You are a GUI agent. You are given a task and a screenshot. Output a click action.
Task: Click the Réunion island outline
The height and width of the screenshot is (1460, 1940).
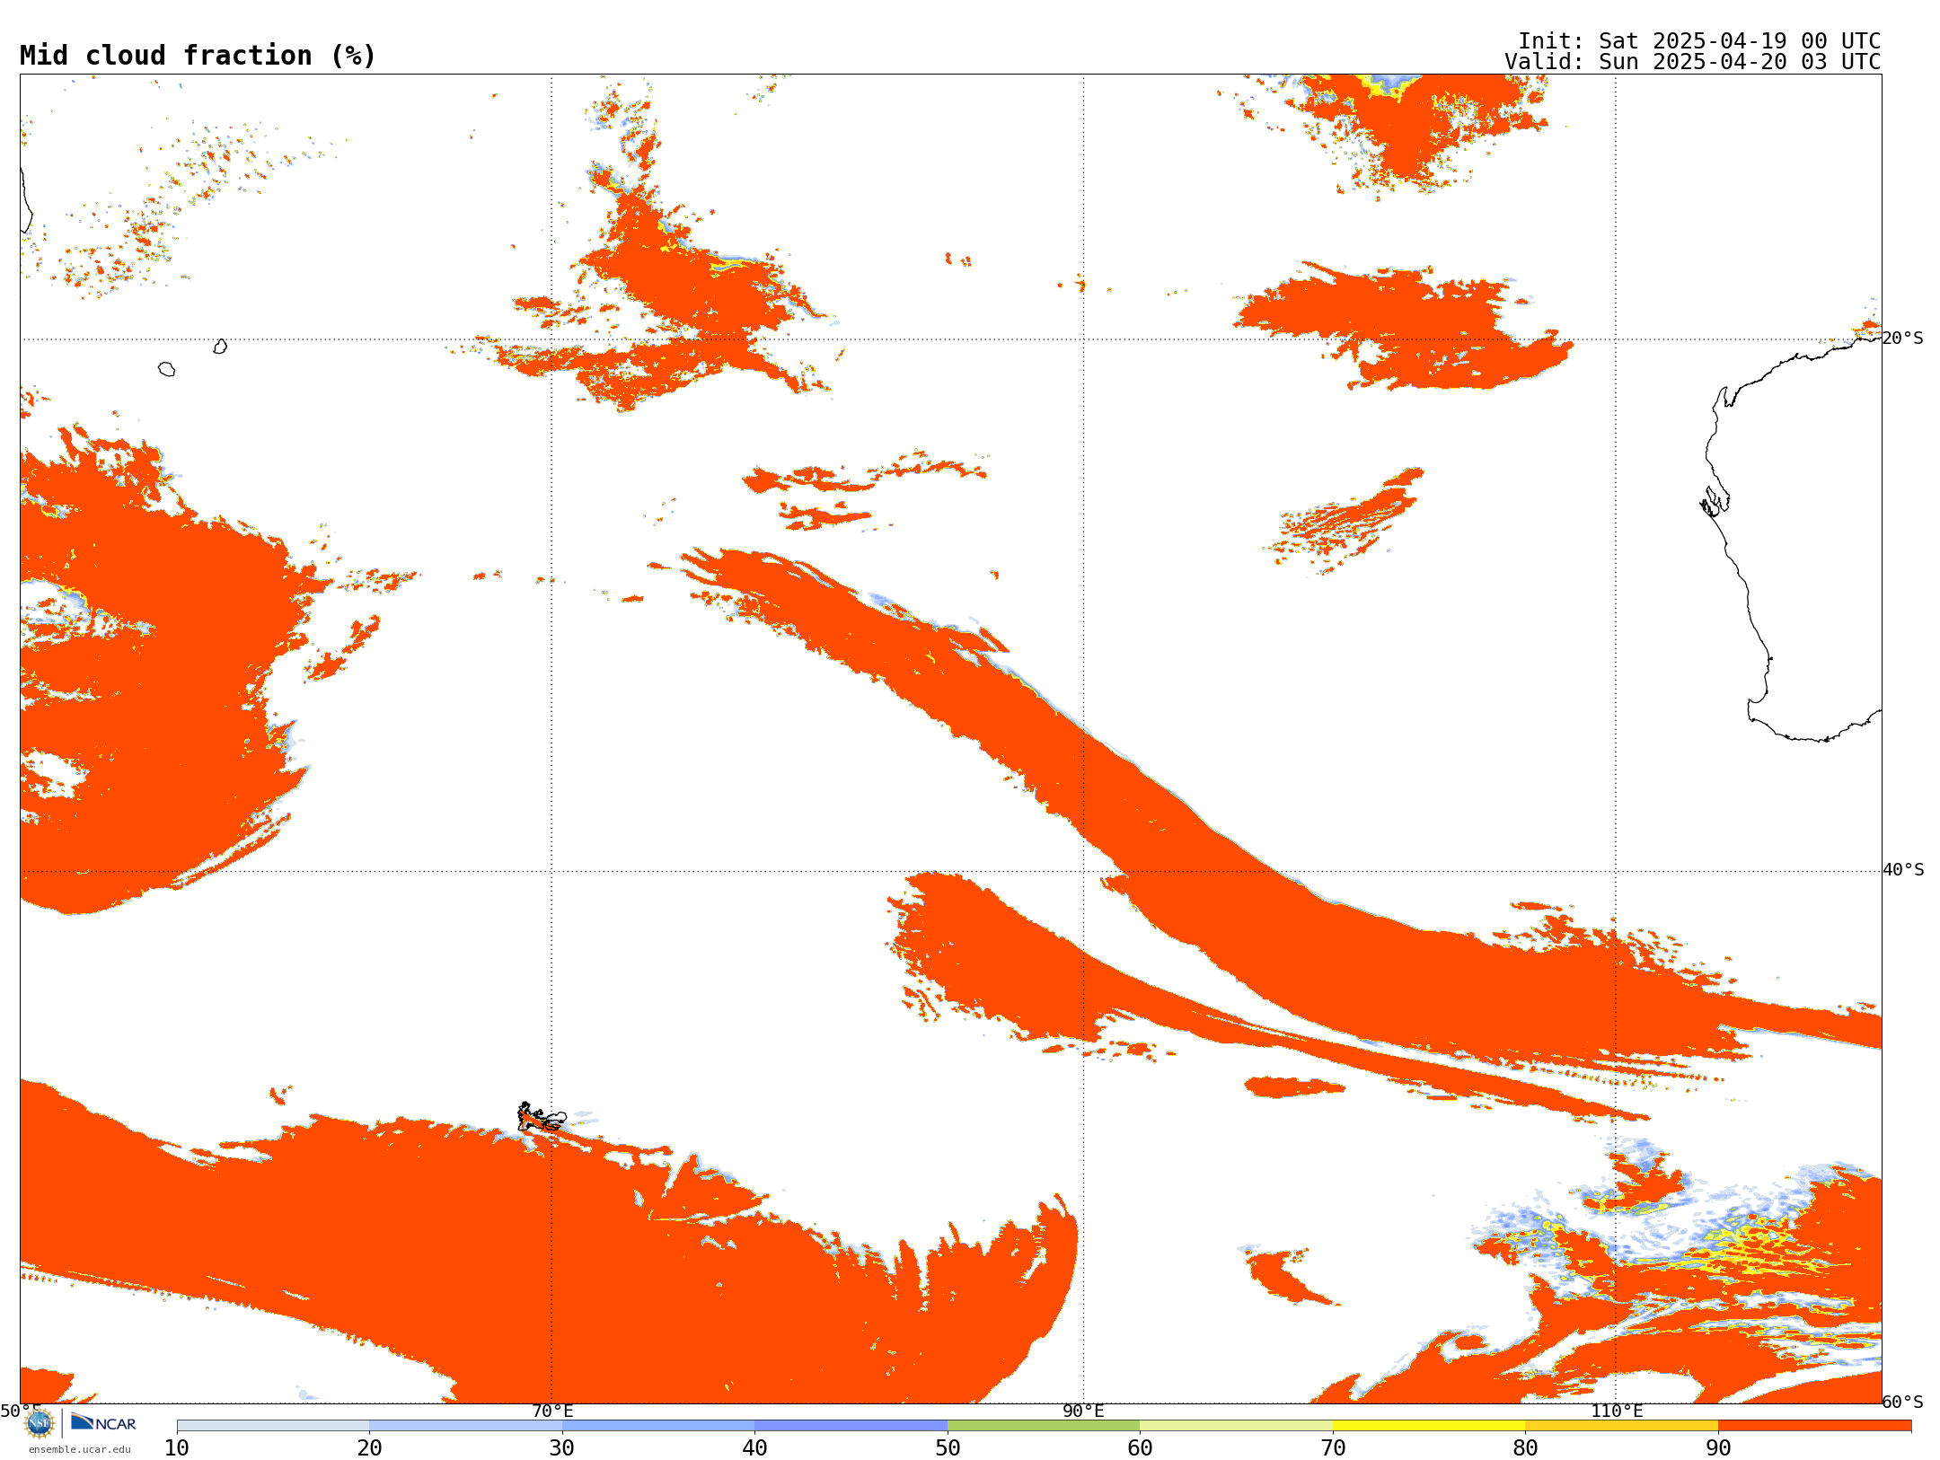tap(166, 369)
